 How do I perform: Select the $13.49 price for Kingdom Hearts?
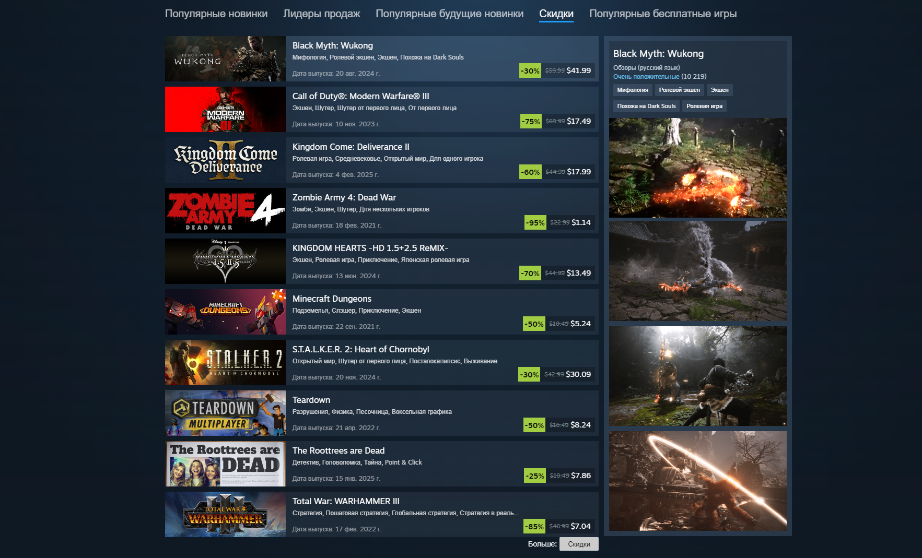coord(579,273)
